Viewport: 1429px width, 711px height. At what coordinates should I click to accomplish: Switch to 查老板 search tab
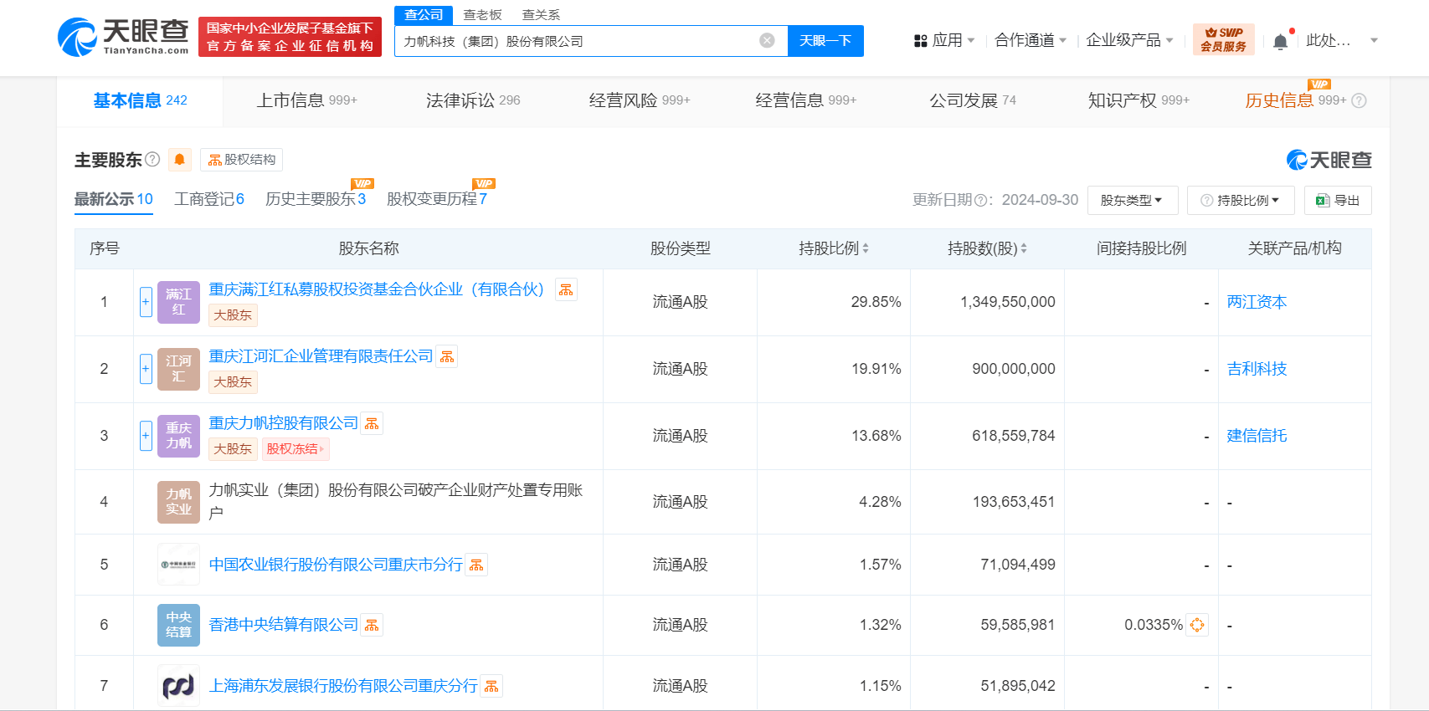(x=482, y=15)
